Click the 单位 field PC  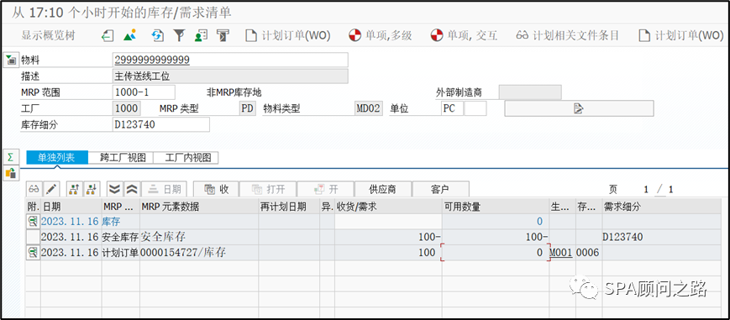[x=452, y=108]
